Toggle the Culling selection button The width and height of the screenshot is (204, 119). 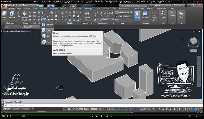[x=137, y=16]
